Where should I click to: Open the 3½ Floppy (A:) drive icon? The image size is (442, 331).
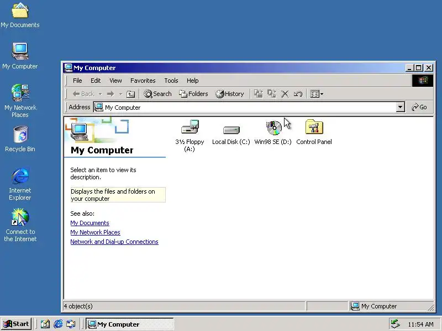(x=190, y=136)
